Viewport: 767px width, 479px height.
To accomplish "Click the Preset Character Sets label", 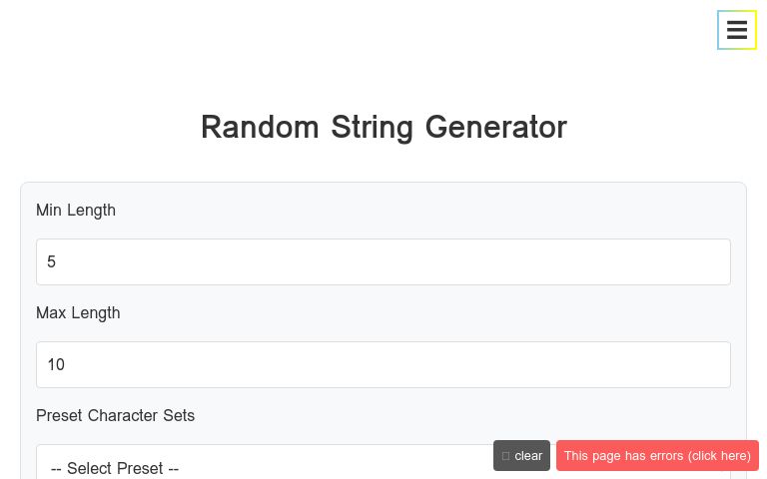I will coord(116,416).
